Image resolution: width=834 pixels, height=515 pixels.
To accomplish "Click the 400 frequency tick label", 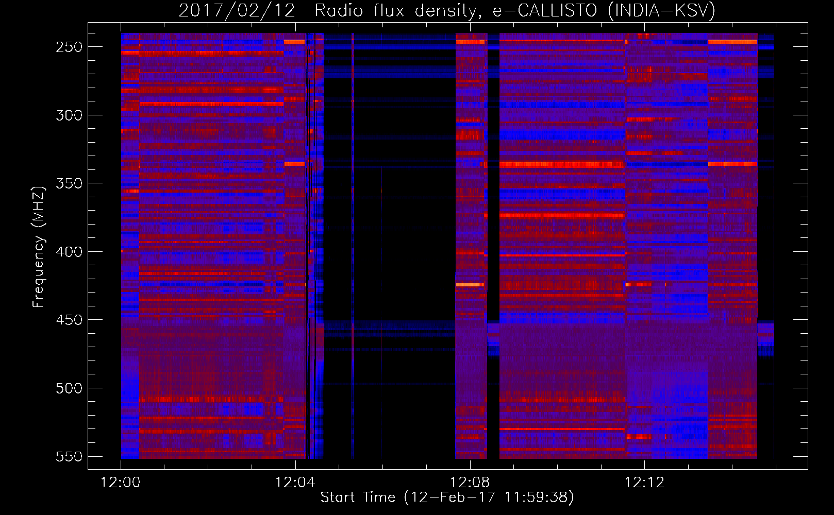I will pos(69,252).
